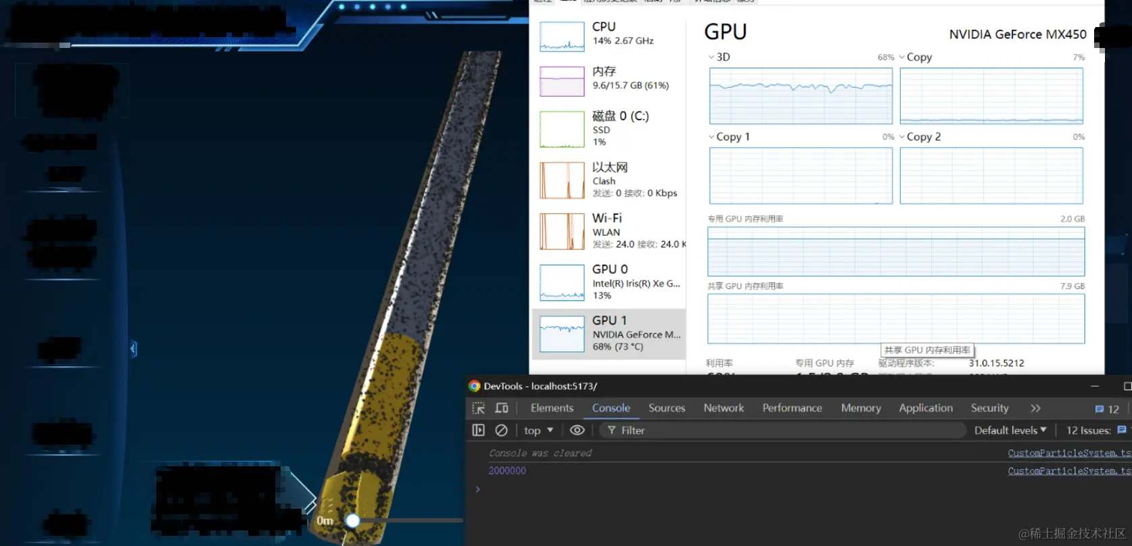Show more DevTools tabs with the double chevron
The width and height of the screenshot is (1132, 546).
(1035, 408)
